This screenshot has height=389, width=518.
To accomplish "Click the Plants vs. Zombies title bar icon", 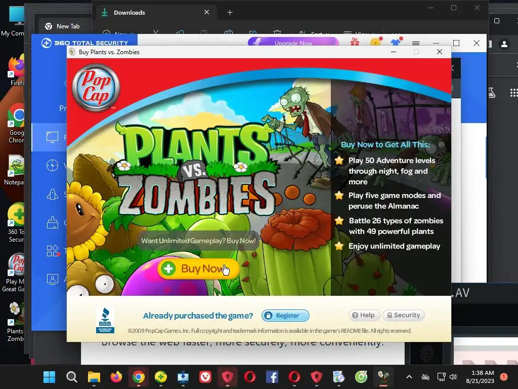I will point(72,52).
